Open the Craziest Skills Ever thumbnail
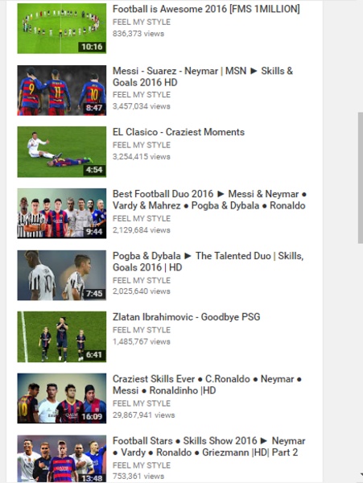The image size is (363, 483). [62, 398]
